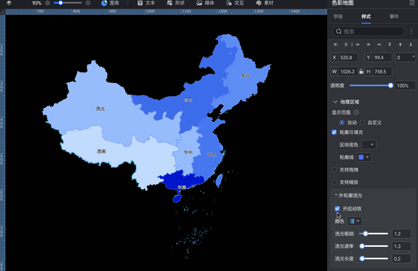
Task: Open the 文本 text menu
Action: [146, 3]
